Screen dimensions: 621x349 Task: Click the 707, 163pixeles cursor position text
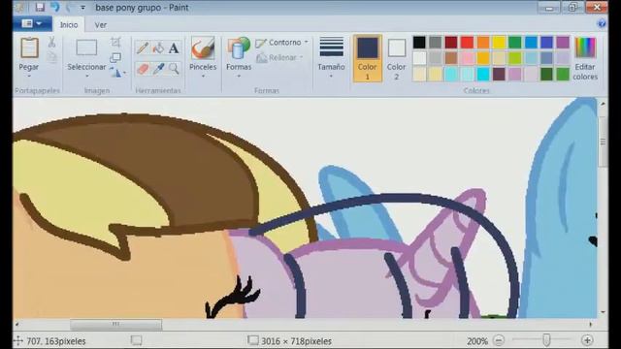click(x=56, y=340)
